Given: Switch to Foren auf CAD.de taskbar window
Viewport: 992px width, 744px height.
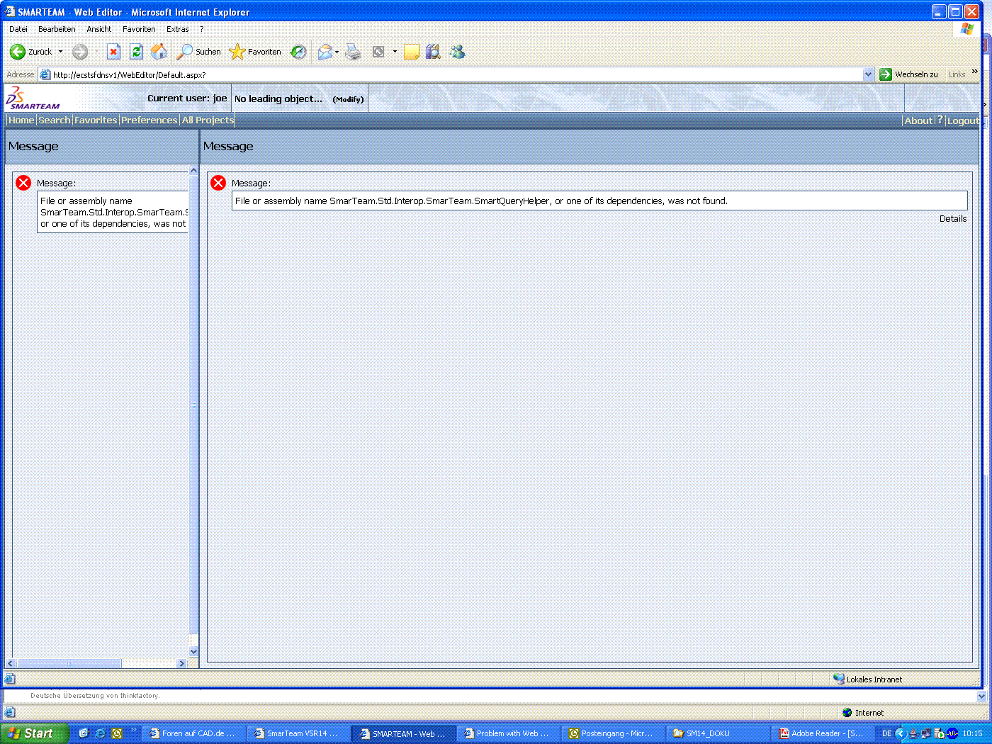Looking at the screenshot, I should (x=193, y=733).
